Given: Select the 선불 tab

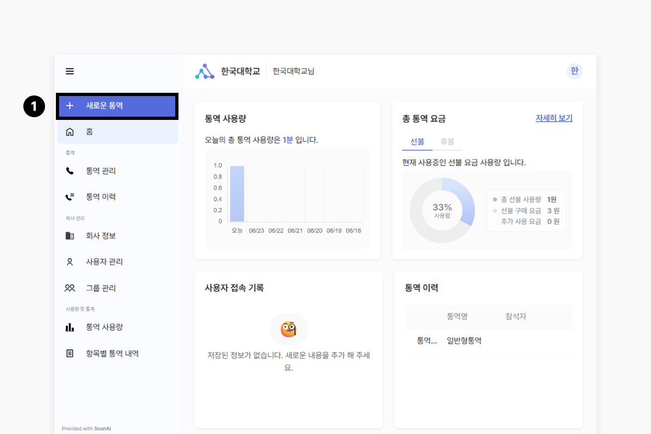Looking at the screenshot, I should point(417,141).
